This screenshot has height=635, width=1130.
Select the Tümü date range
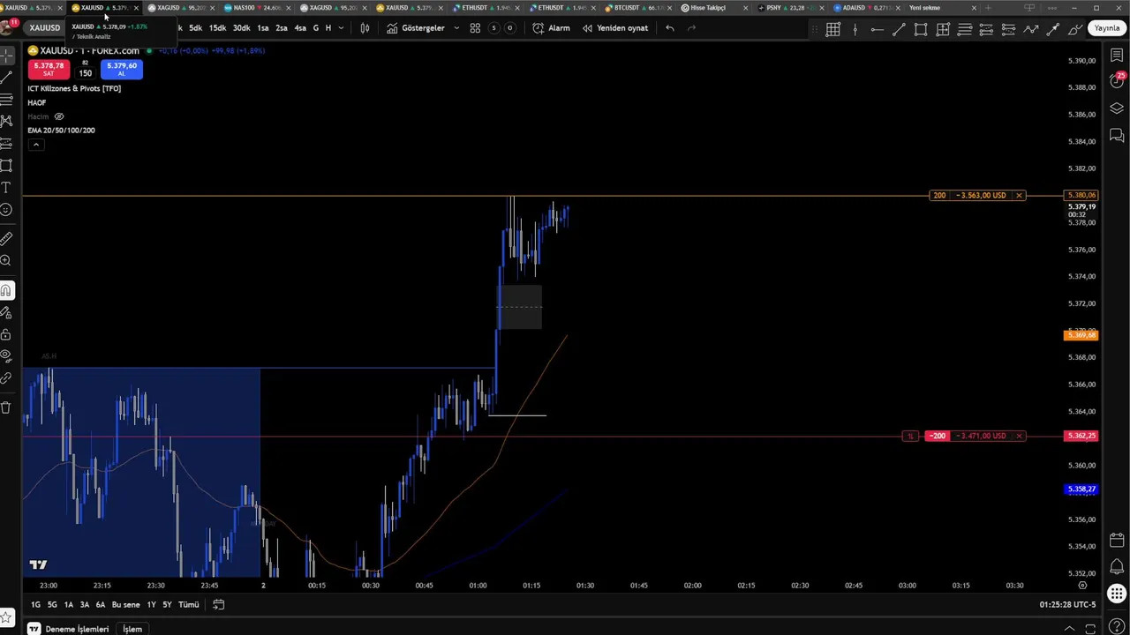click(188, 605)
